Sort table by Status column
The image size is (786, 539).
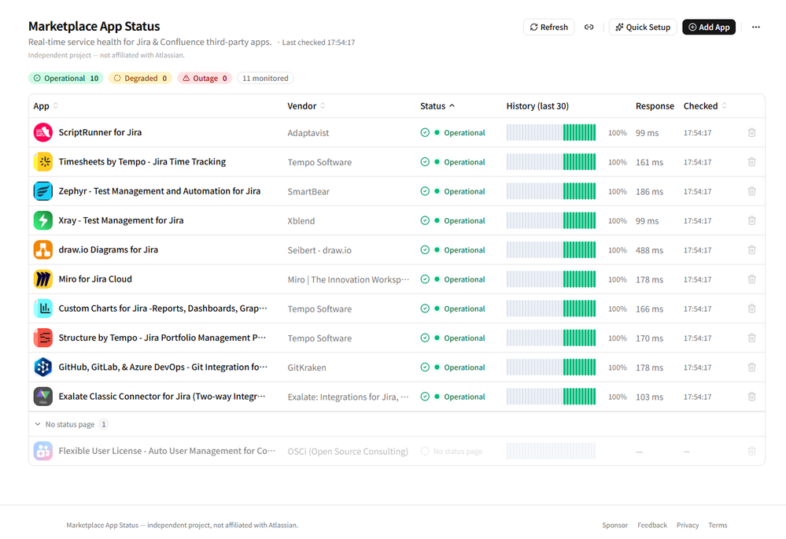(437, 105)
